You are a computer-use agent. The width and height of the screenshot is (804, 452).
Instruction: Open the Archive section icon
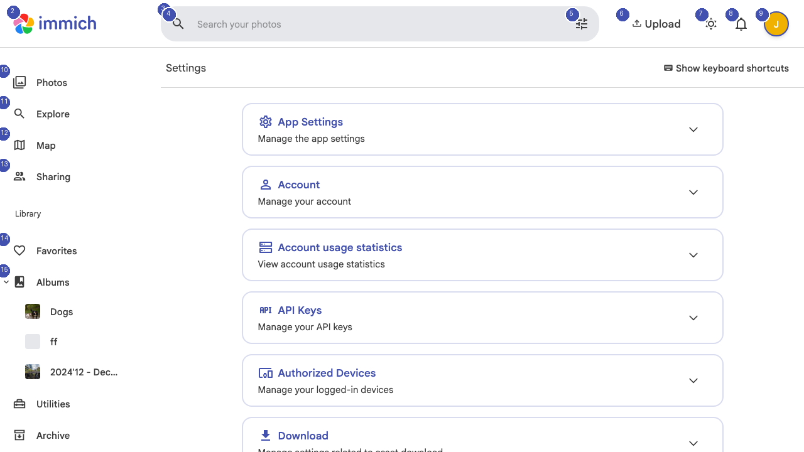[19, 435]
